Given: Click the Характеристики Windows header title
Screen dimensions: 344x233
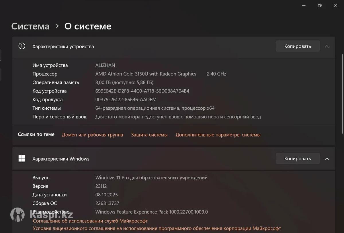Looking at the screenshot, I should click(61, 159).
